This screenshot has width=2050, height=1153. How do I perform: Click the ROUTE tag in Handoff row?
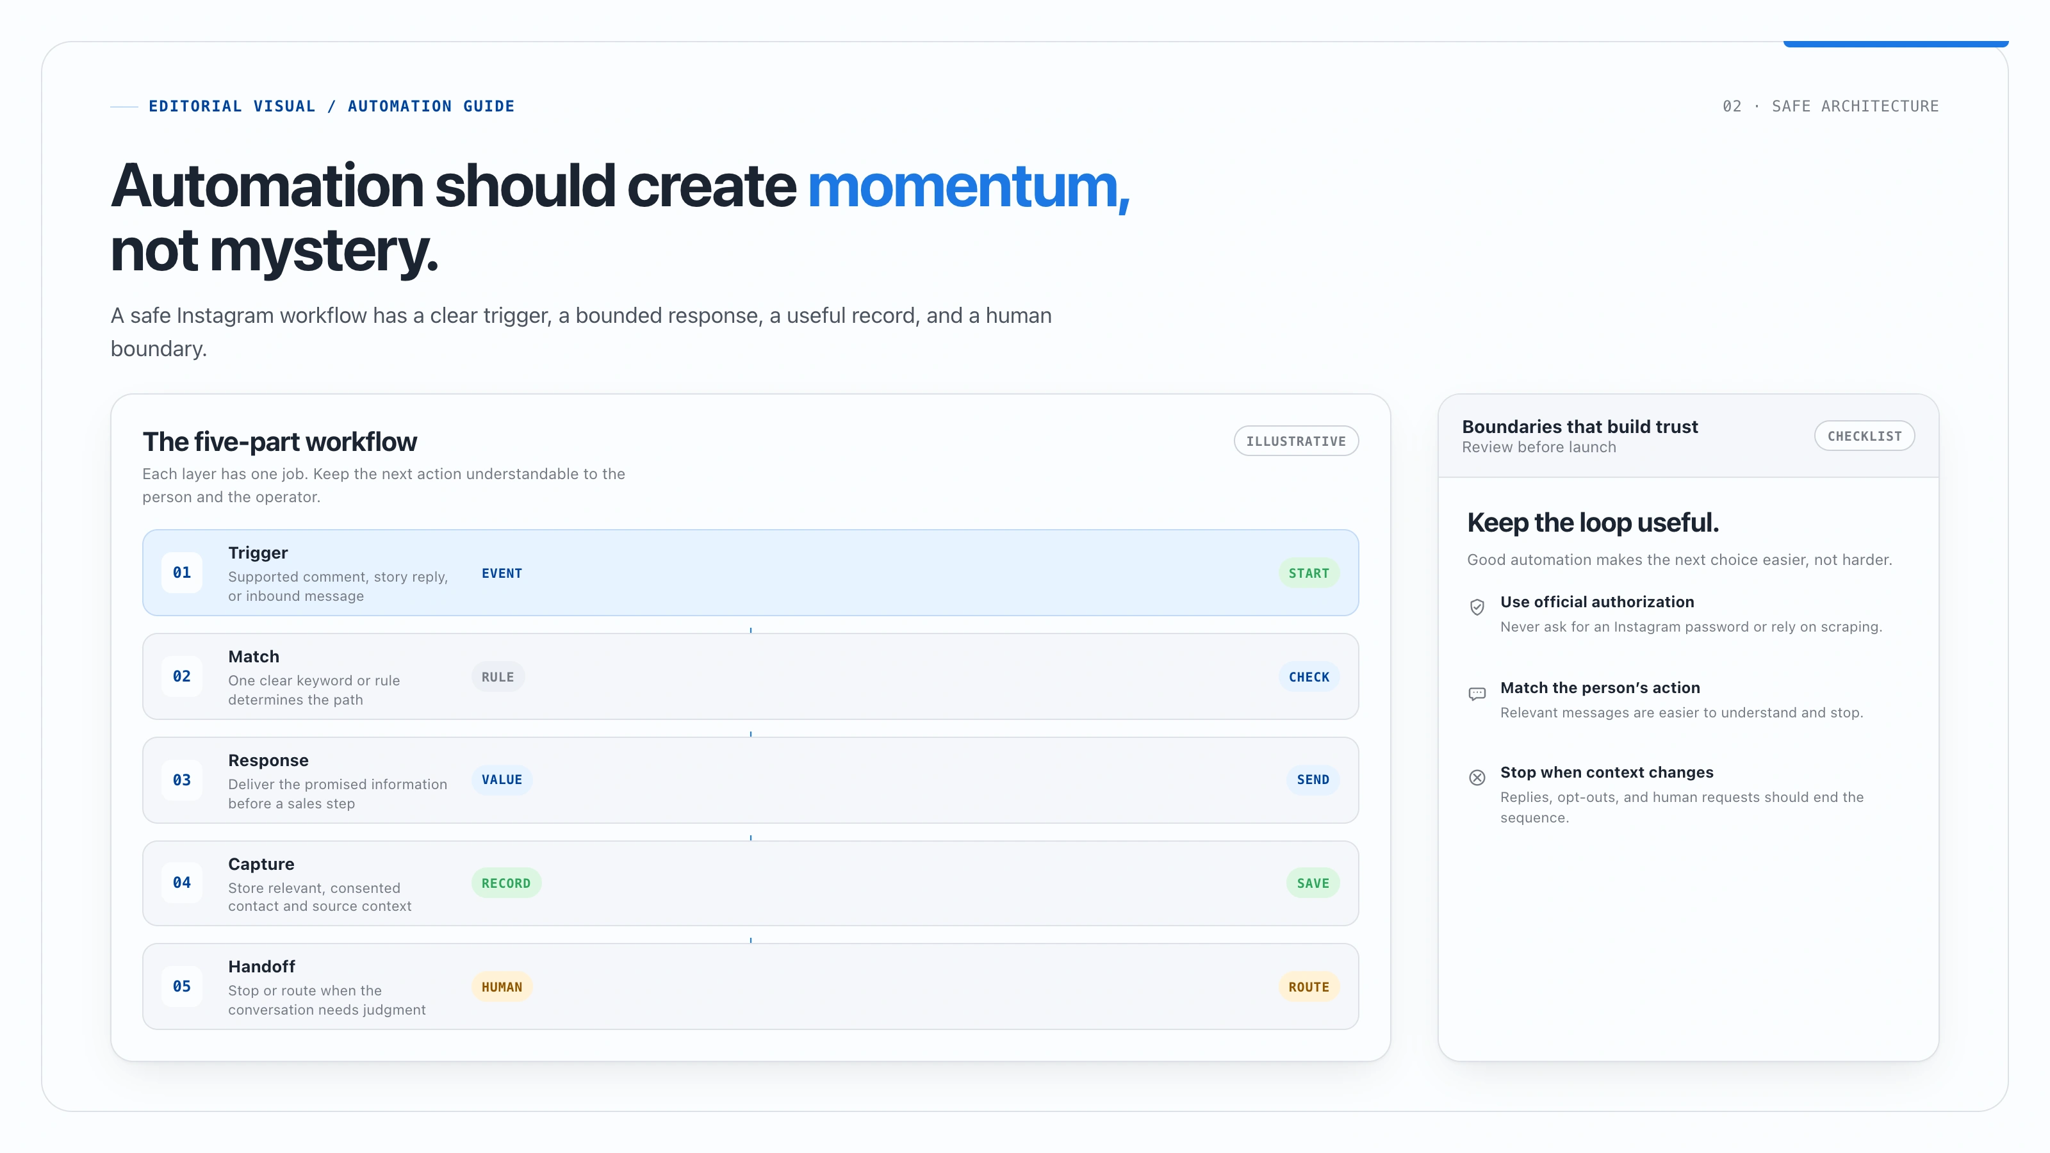tap(1308, 986)
